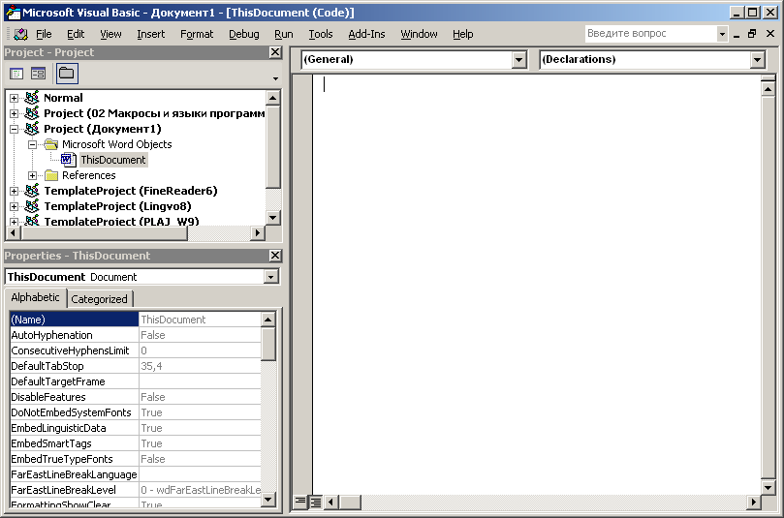Click the Normal project icon
The image size is (784, 518).
point(32,98)
